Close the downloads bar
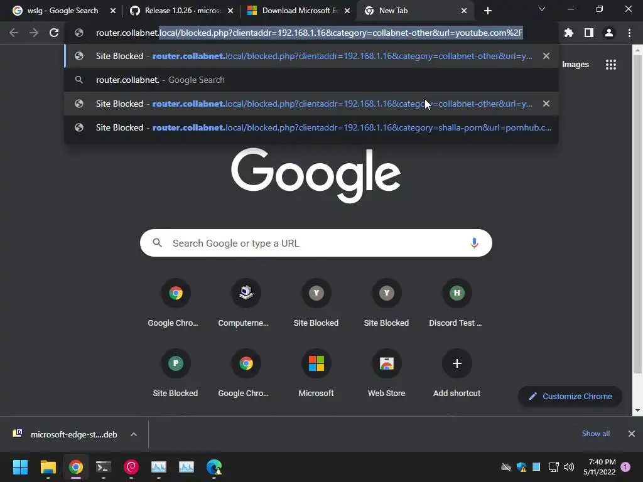 click(632, 434)
